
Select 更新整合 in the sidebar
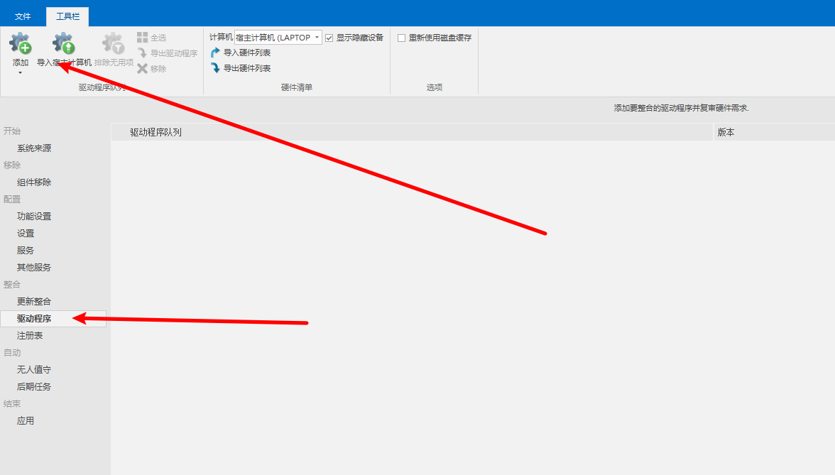[34, 302]
